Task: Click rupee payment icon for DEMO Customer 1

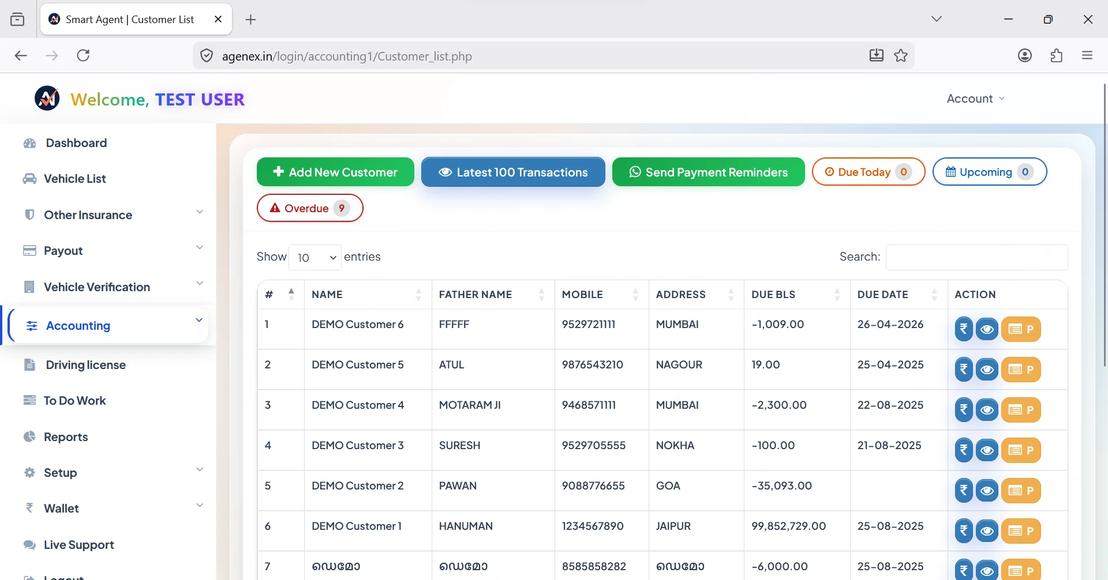Action: [964, 531]
